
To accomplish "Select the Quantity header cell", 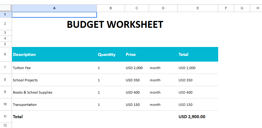I will click(x=107, y=54).
